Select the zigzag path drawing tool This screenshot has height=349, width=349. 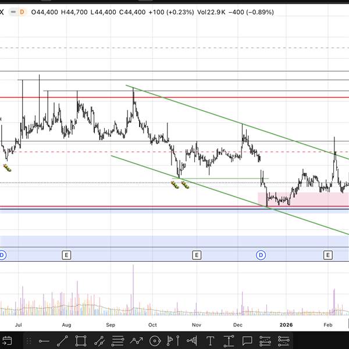[x=137, y=341]
